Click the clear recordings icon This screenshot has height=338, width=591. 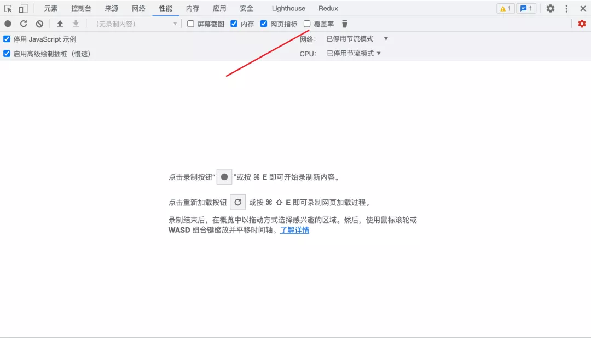39,24
